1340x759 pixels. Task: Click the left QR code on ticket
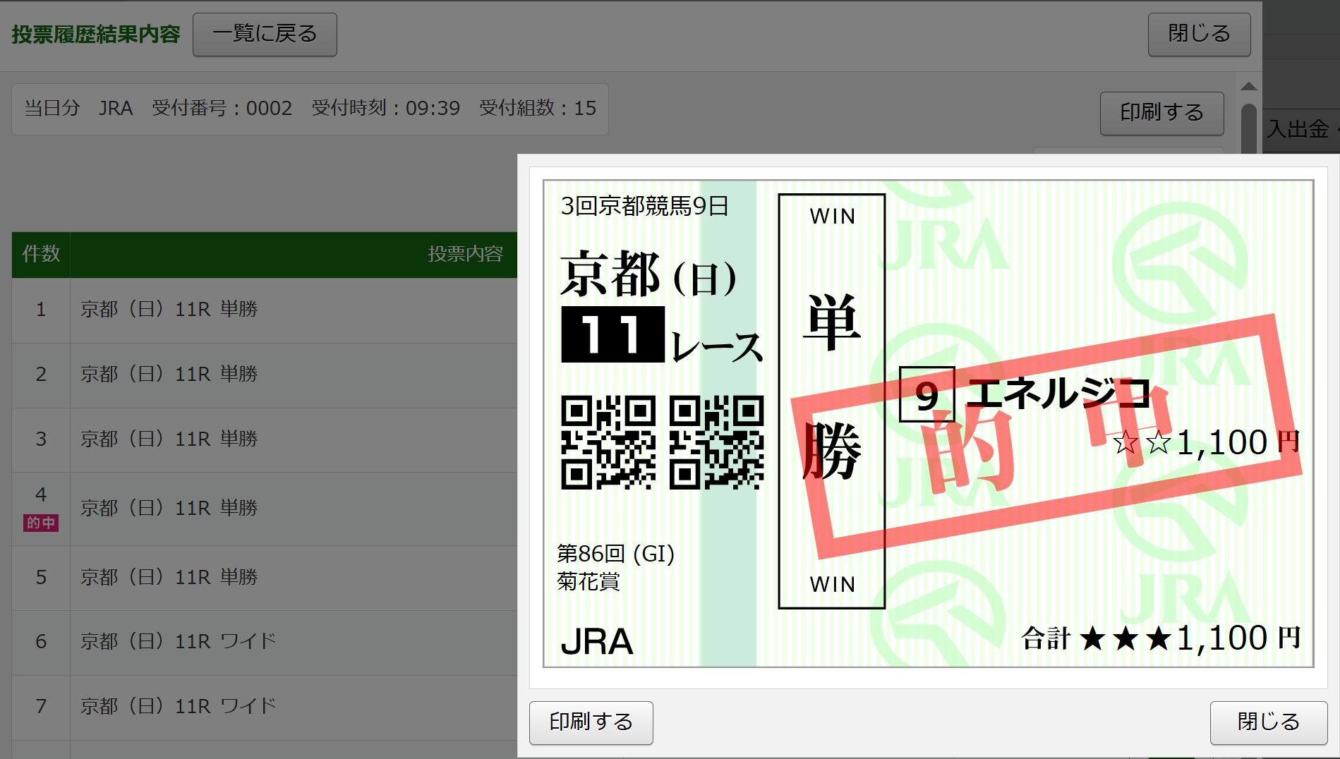608,442
